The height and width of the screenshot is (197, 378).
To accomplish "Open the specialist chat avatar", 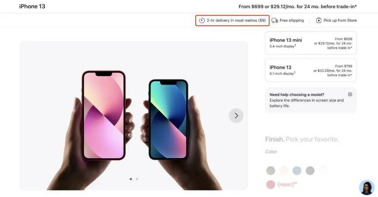I will click(x=366, y=187).
